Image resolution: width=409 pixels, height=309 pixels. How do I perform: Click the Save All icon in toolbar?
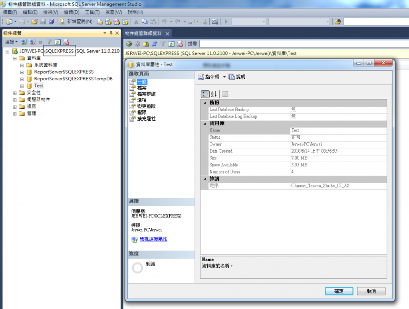(52, 22)
